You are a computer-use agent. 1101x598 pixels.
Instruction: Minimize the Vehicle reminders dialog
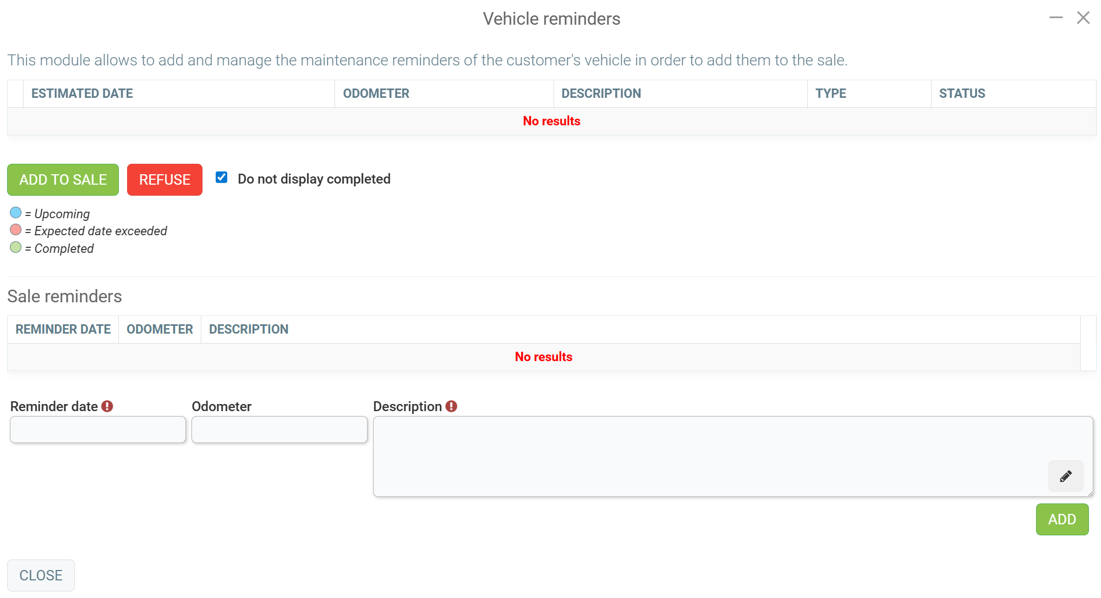1056,18
